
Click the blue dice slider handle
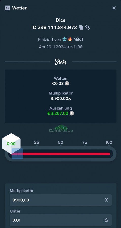(x=17, y=154)
